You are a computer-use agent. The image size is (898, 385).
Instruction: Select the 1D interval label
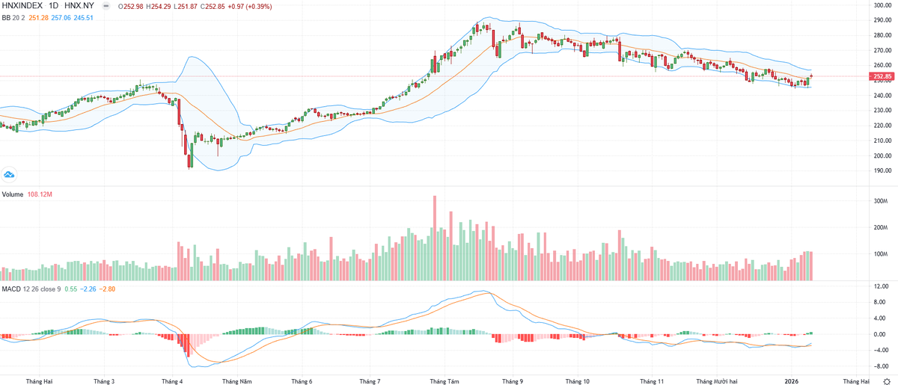coord(54,6)
